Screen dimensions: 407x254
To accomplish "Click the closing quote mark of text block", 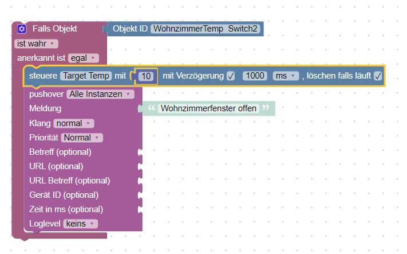I will point(266,107).
